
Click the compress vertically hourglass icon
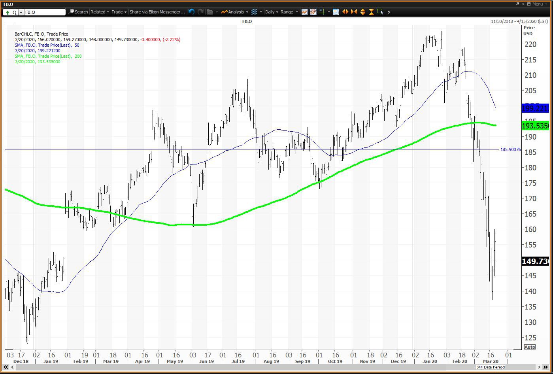pos(372,12)
